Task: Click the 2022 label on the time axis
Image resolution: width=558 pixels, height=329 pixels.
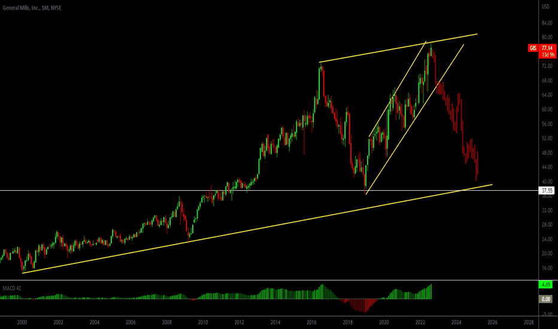Action: 420,322
